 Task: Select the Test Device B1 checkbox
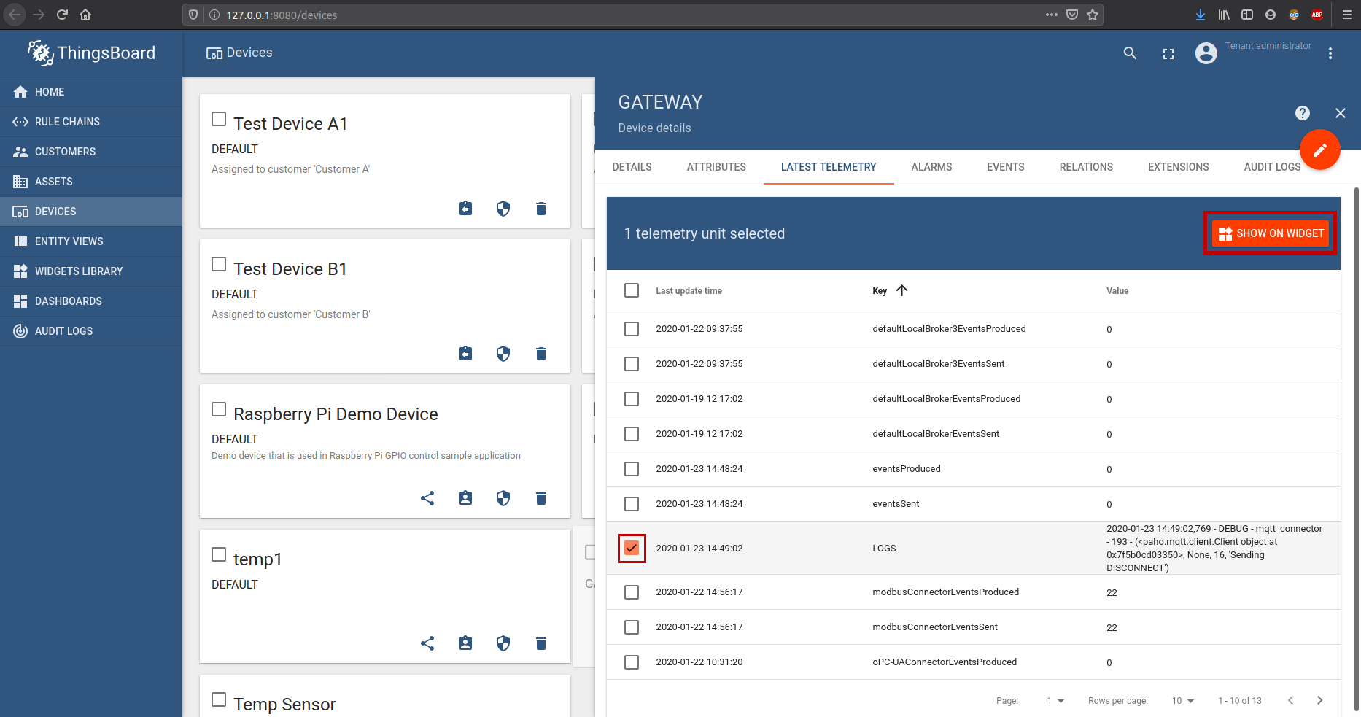tap(219, 264)
